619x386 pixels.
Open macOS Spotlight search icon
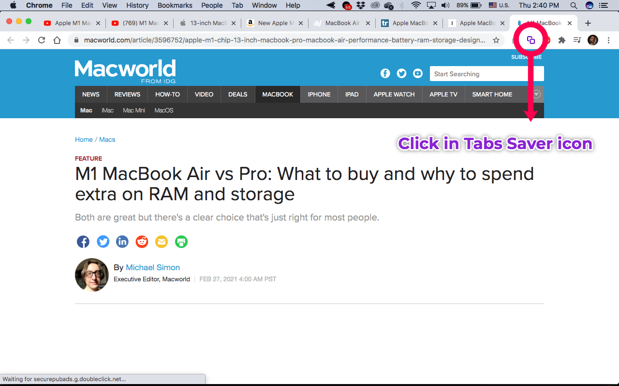click(x=574, y=5)
